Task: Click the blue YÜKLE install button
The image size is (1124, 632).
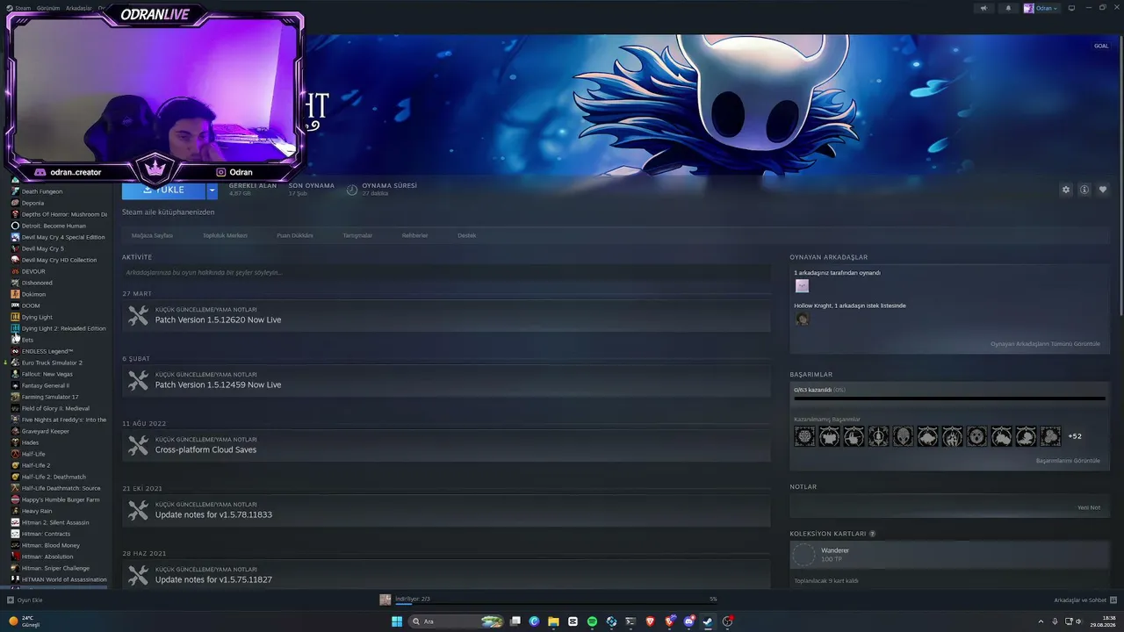Action: (x=164, y=190)
